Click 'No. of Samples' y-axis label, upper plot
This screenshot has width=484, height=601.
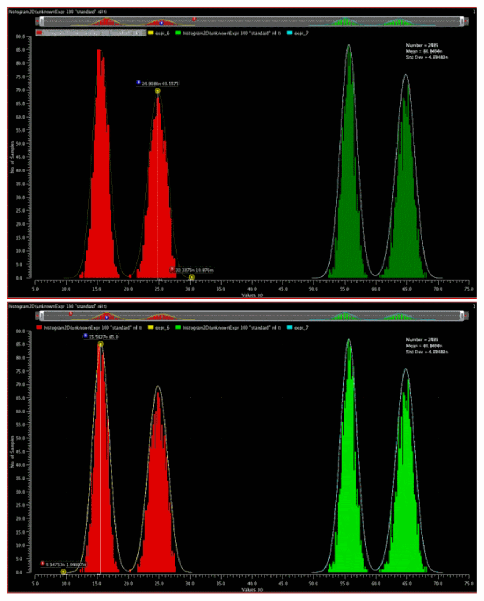(x=12, y=157)
